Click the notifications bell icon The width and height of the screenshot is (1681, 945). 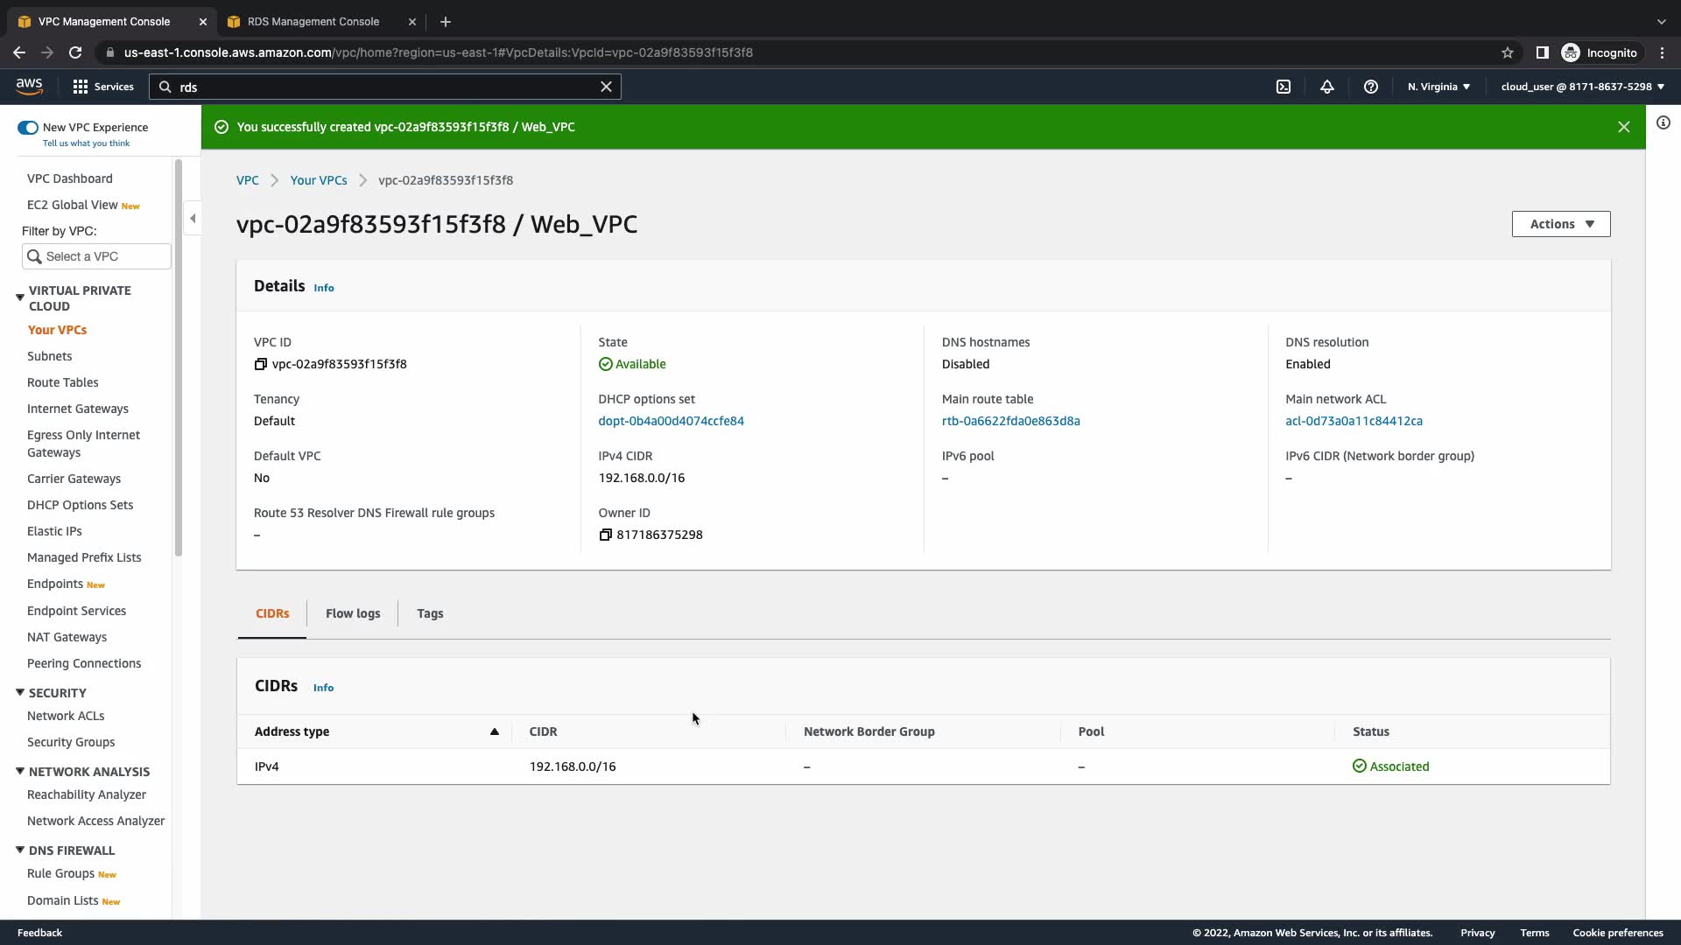tap(1327, 87)
